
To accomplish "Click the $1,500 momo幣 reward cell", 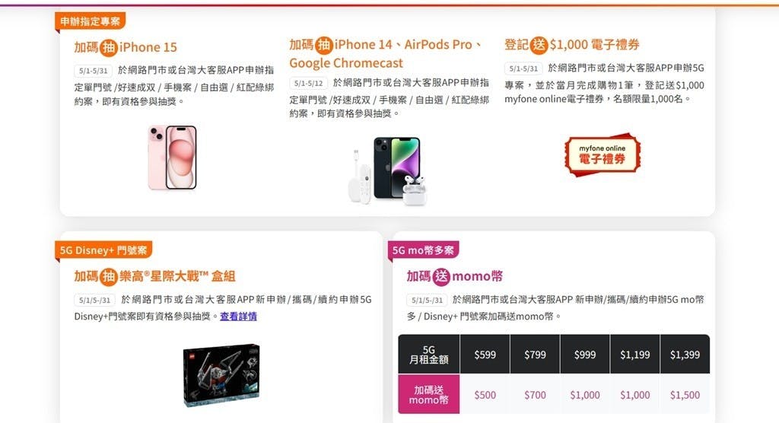I will 685,395.
